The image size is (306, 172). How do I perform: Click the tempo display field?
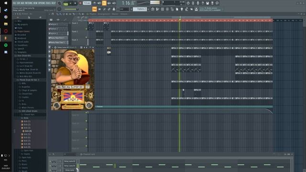pyautogui.click(x=87, y=3)
